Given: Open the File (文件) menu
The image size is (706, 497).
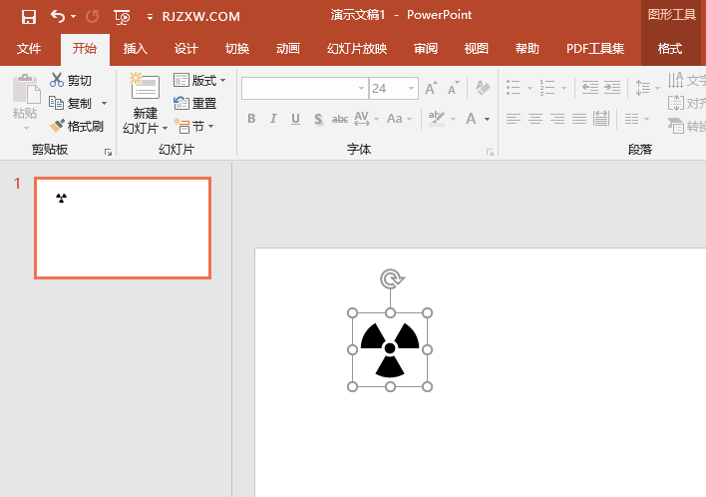Looking at the screenshot, I should (x=29, y=49).
